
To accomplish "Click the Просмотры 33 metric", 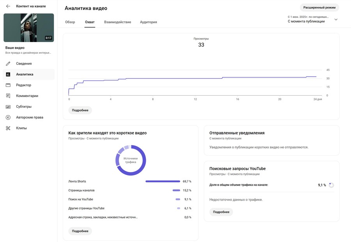I will [201, 42].
